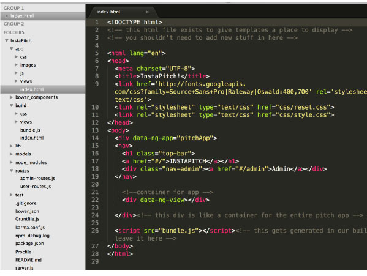Expand the views folder under build
367x276 pixels.
[x=16, y=122]
